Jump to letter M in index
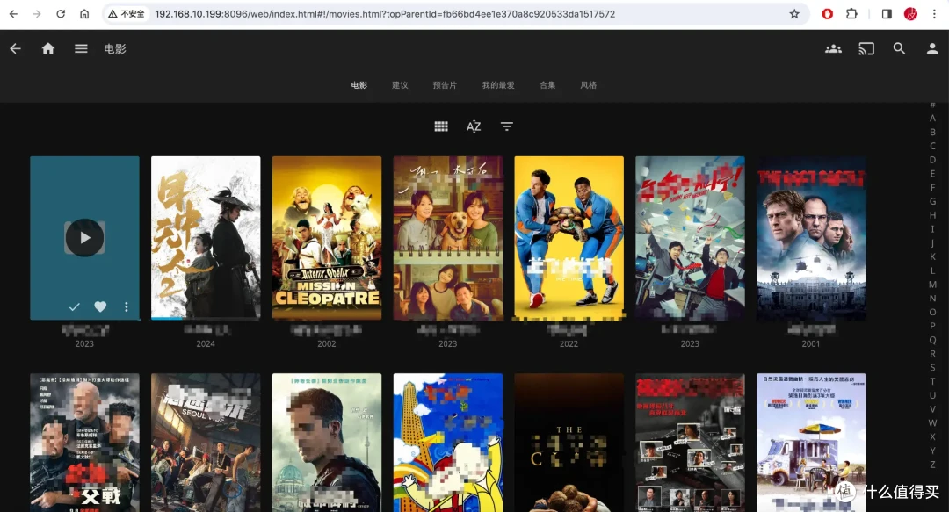The width and height of the screenshot is (949, 512). [x=932, y=285]
